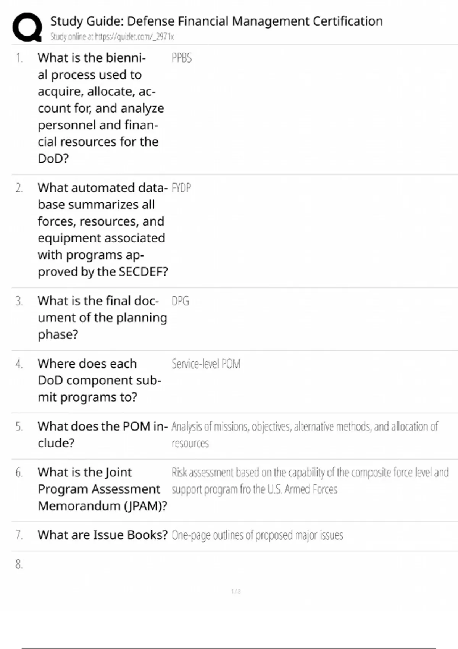
Task: Click the Quizlet Q logo icon
Action: coord(27,27)
